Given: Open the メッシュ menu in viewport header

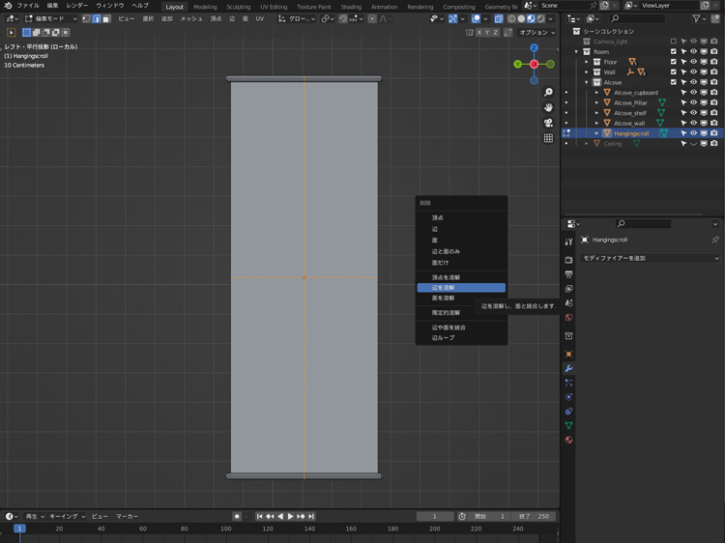Looking at the screenshot, I should coord(190,18).
